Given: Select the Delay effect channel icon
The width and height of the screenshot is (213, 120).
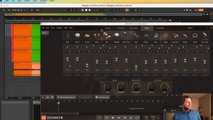Looking at the screenshot, I should pyautogui.click(x=165, y=36).
